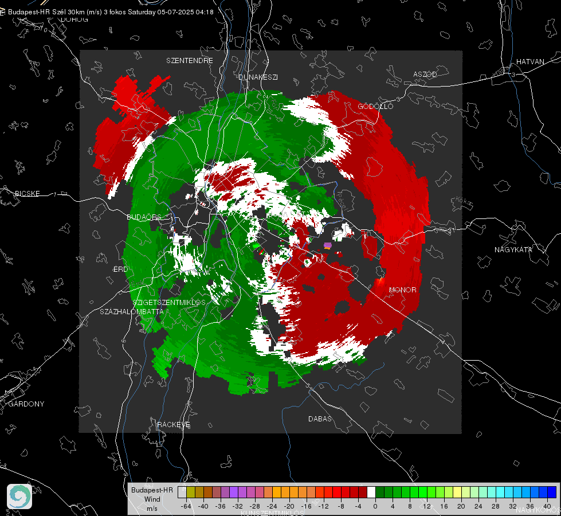Click the -12 value on the legend scale
The image size is (561, 516).
pos(323,506)
